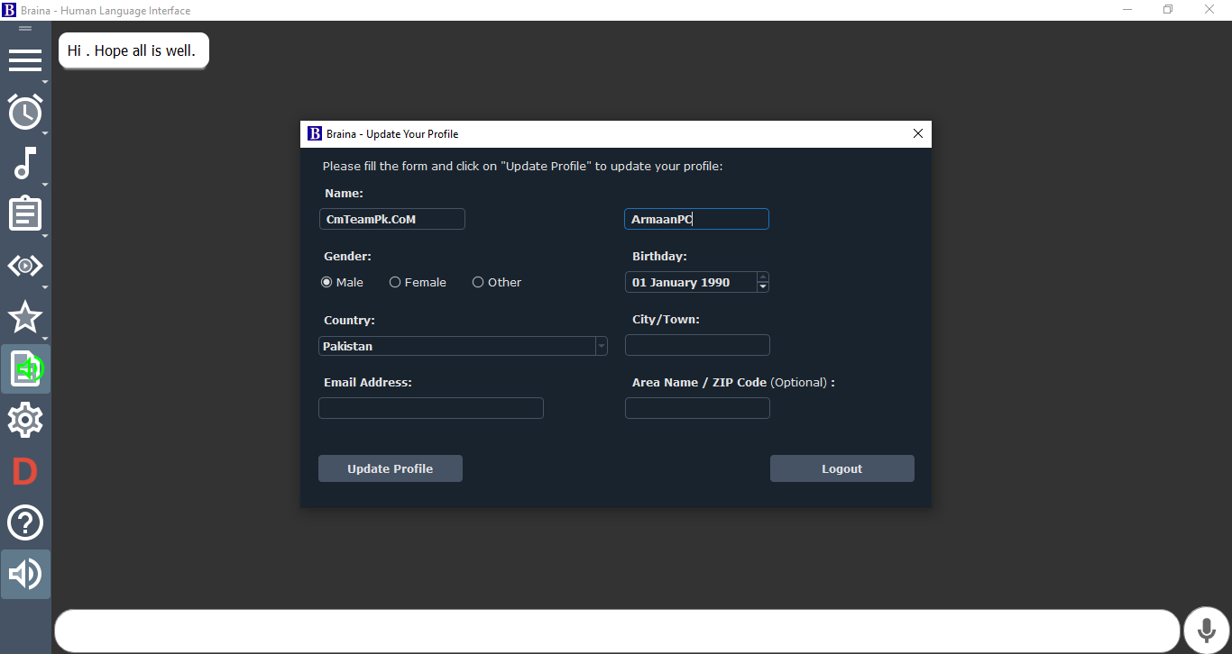This screenshot has width=1232, height=654.
Task: Click the "Email Address:" label
Action: [368, 382]
